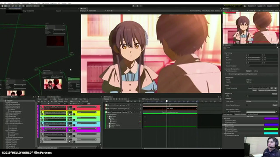Open None dropdown on blue Lighting row
The height and width of the screenshot is (157, 280).
tap(86, 123)
